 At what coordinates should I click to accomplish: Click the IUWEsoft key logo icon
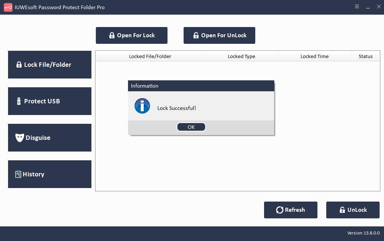(8, 7)
